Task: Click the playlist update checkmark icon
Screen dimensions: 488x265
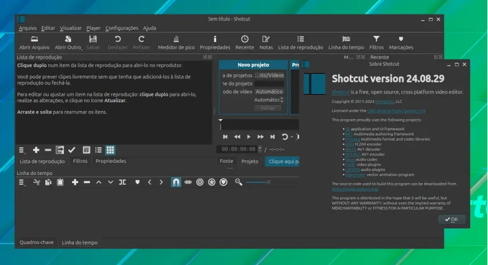Action: (71, 150)
